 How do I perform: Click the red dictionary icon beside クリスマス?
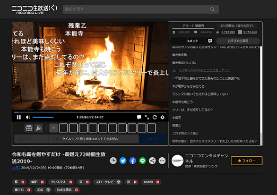coord(71,182)
